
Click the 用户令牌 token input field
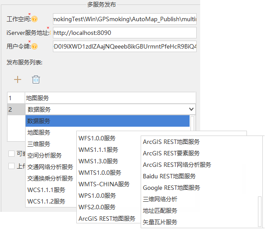[x=124, y=46]
